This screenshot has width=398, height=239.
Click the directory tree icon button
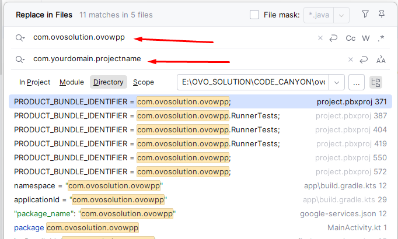pos(376,82)
